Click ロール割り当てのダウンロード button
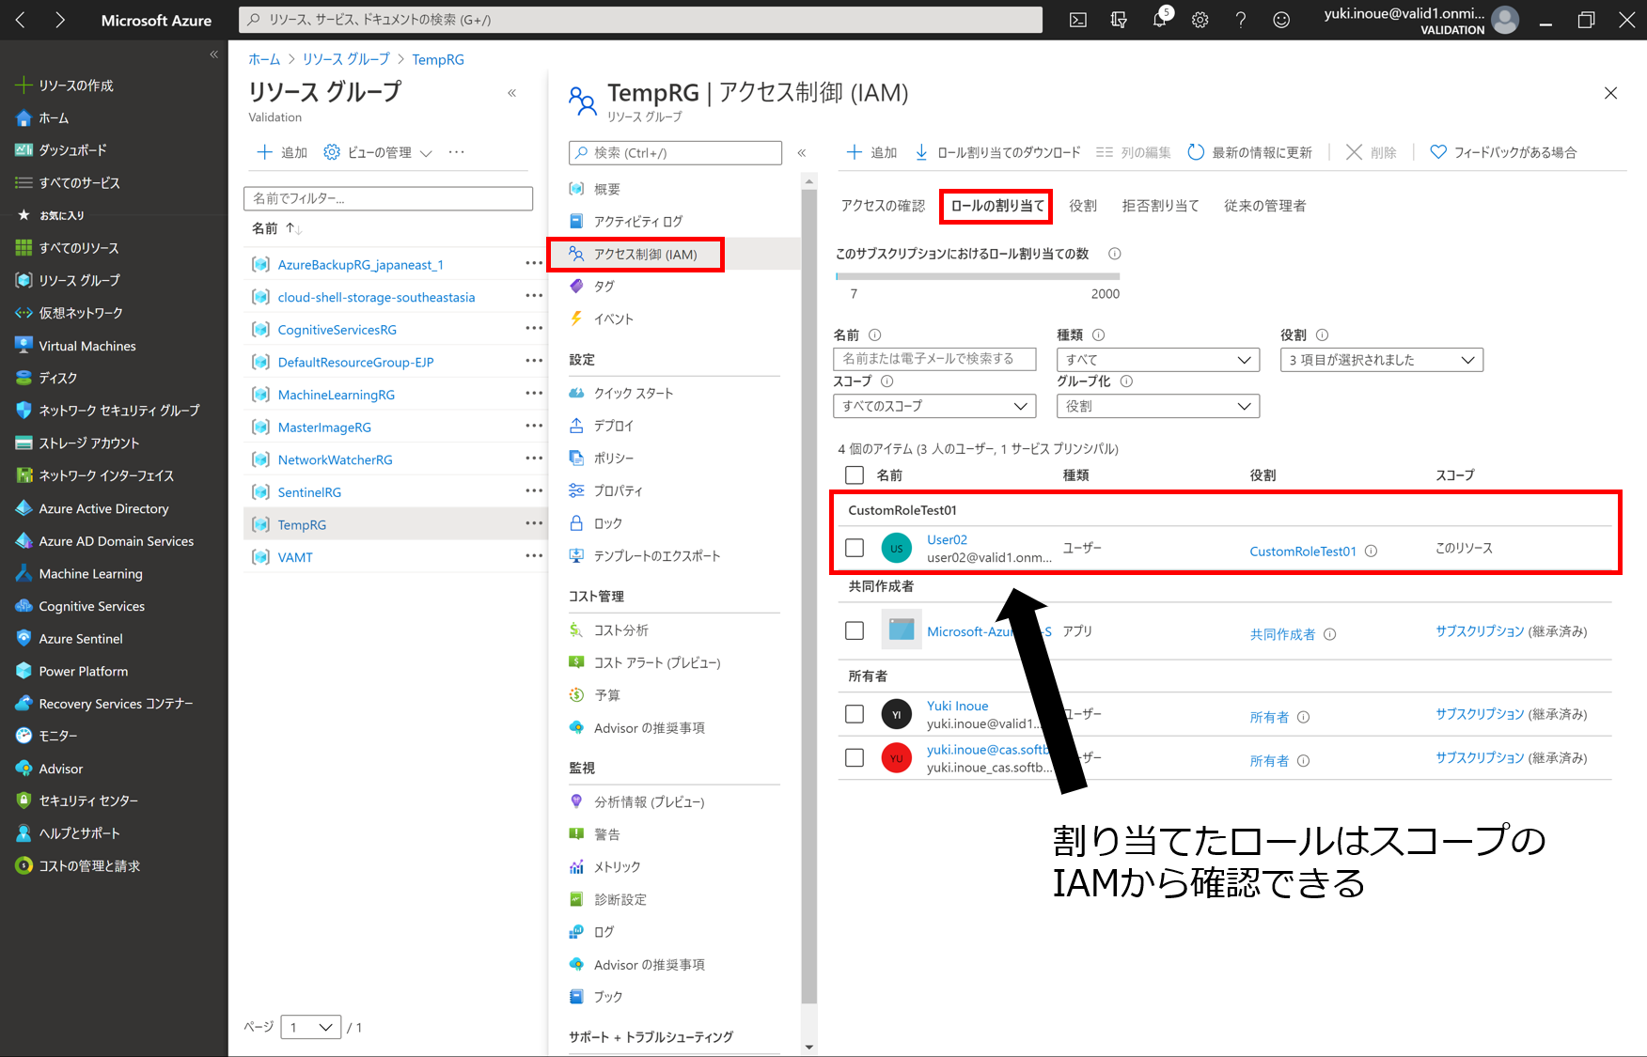Viewport: 1647px width, 1057px height. [998, 152]
